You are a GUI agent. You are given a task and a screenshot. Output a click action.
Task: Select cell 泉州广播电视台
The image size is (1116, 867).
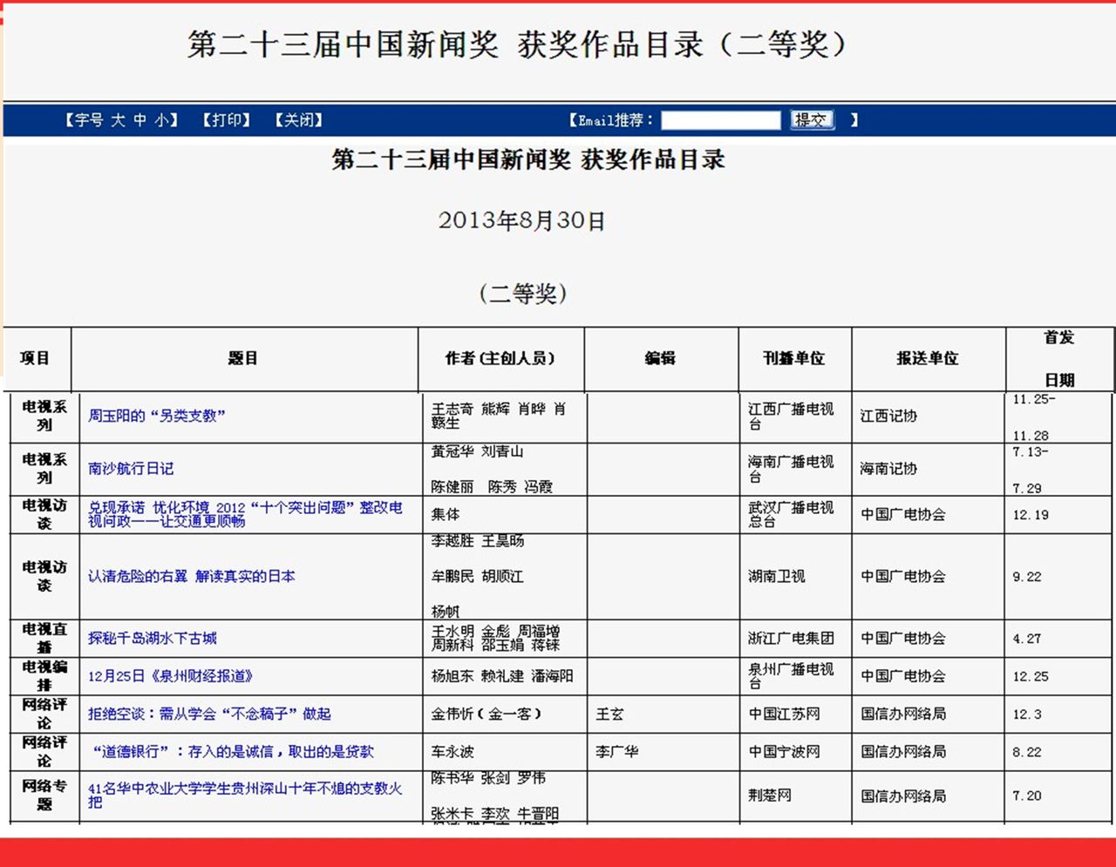coord(795,676)
